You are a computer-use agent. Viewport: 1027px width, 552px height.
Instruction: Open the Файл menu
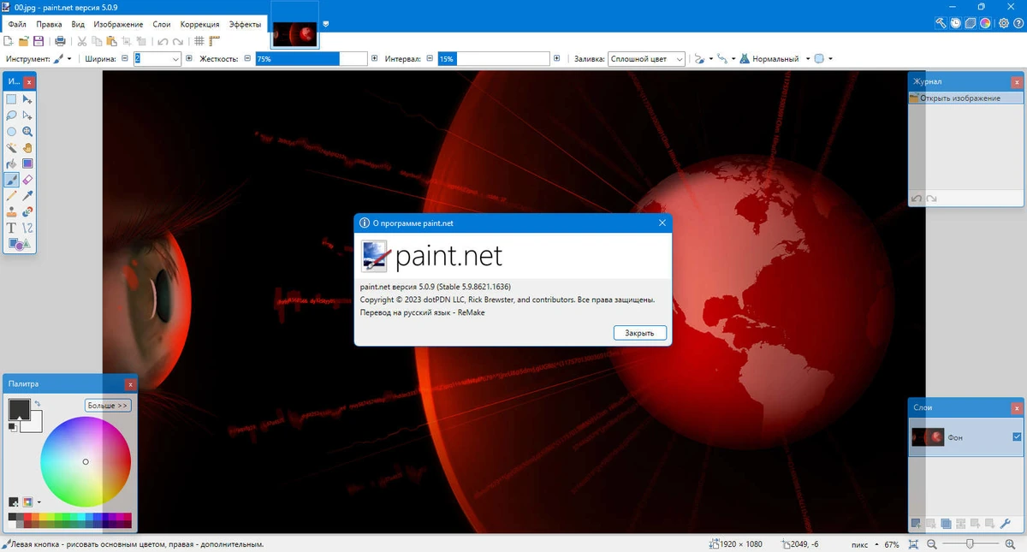tap(17, 25)
